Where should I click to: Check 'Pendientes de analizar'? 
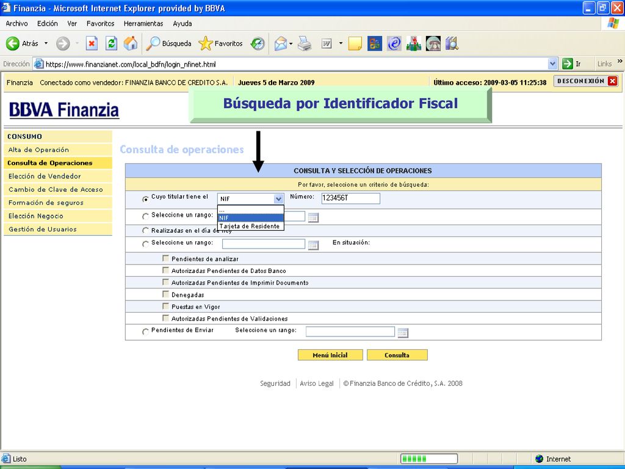166,258
